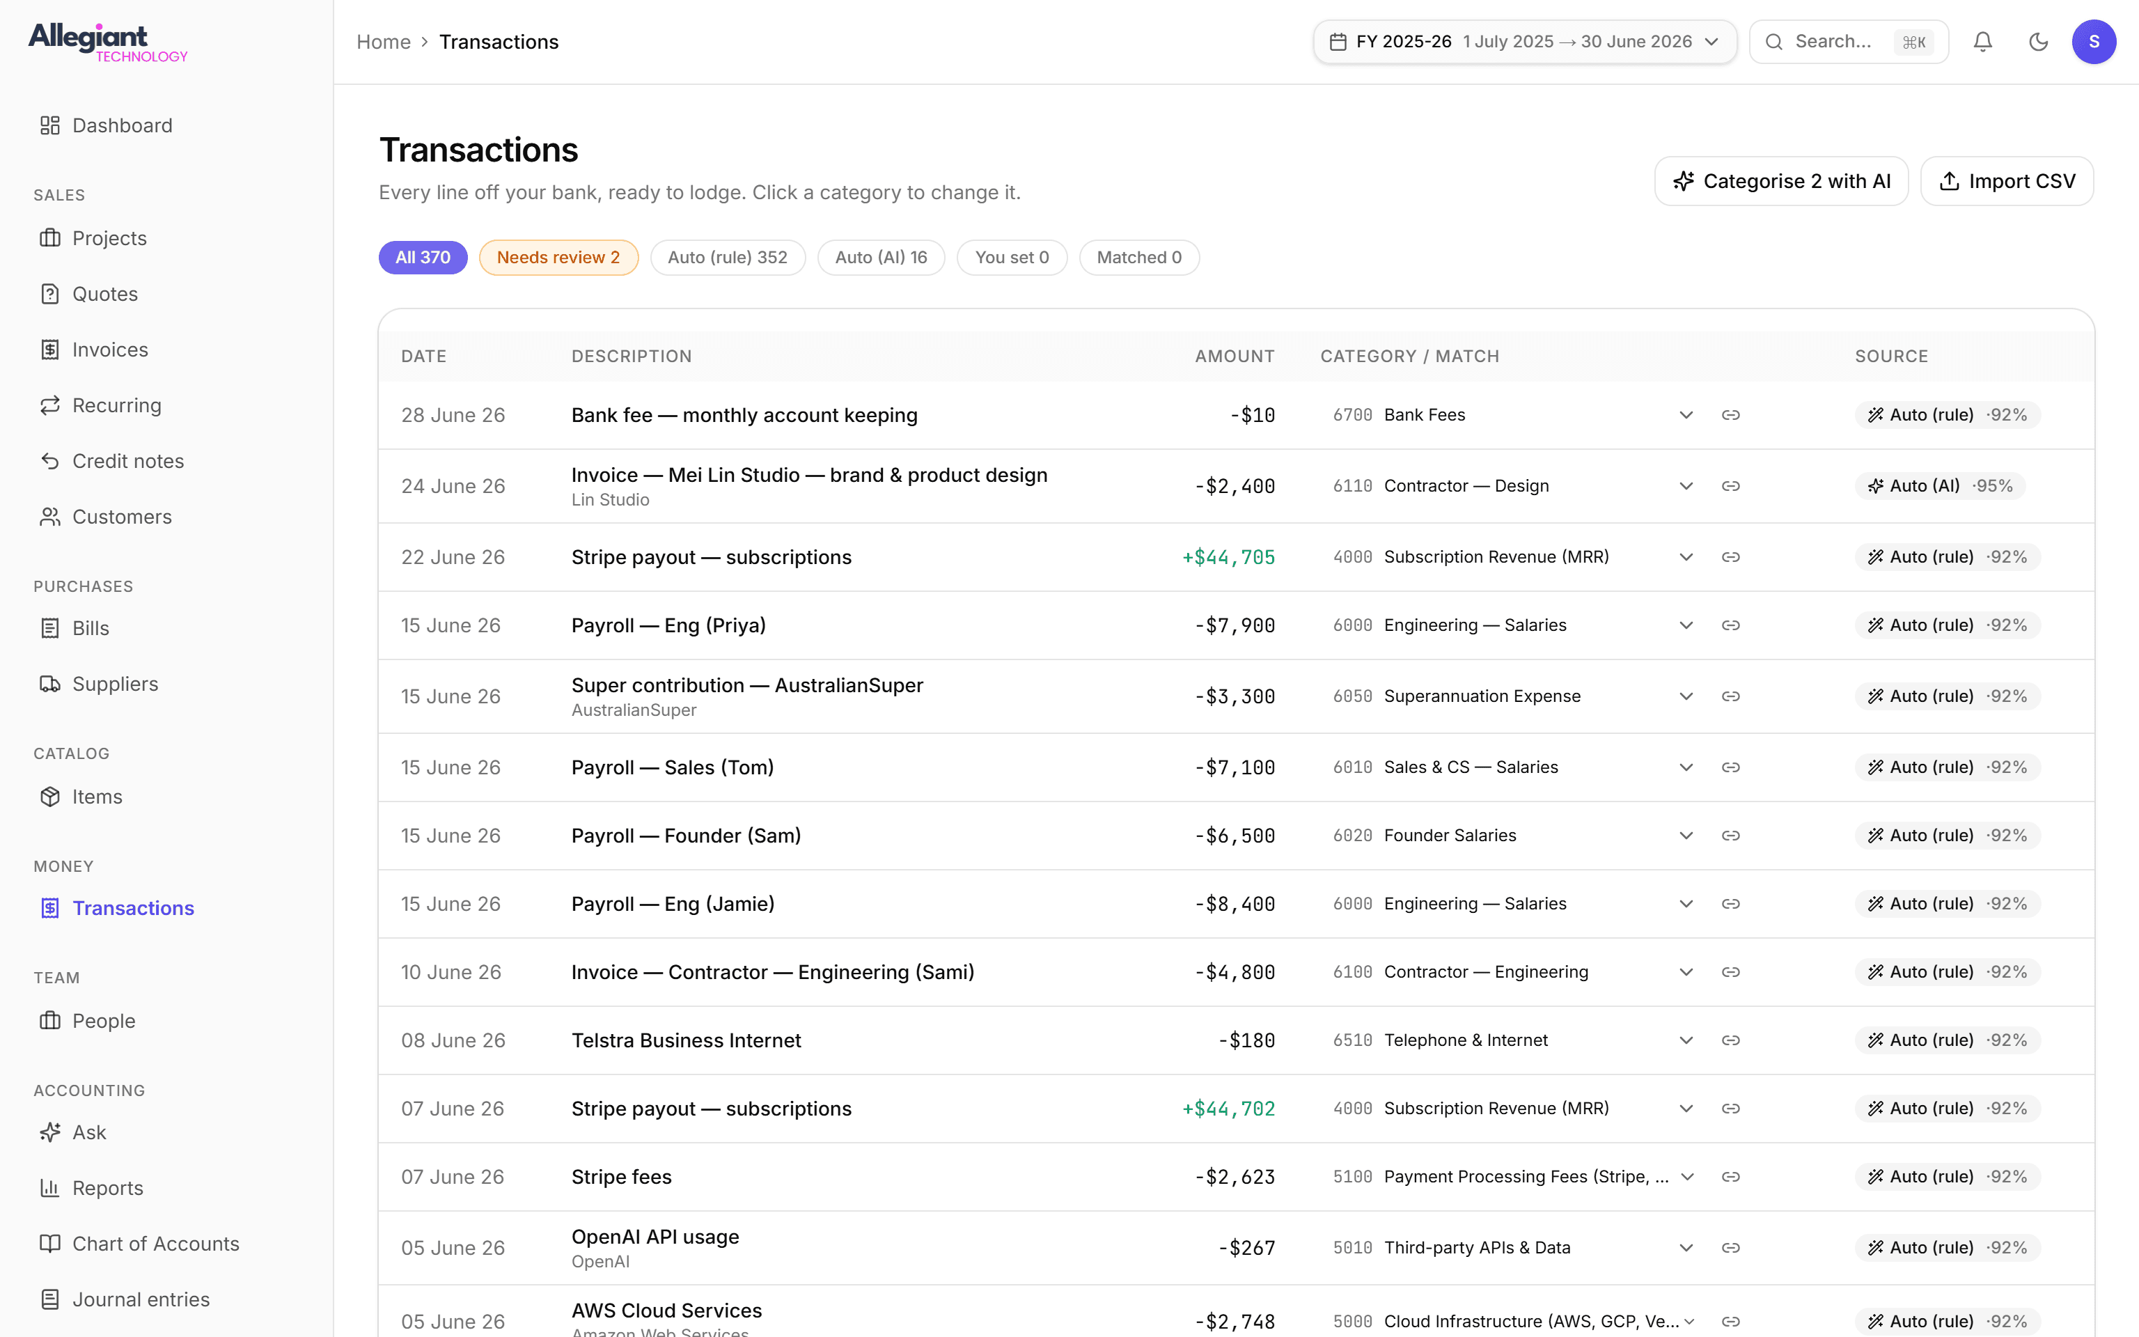Filter by Matched 0
Image resolution: width=2139 pixels, height=1337 pixels.
(x=1139, y=258)
